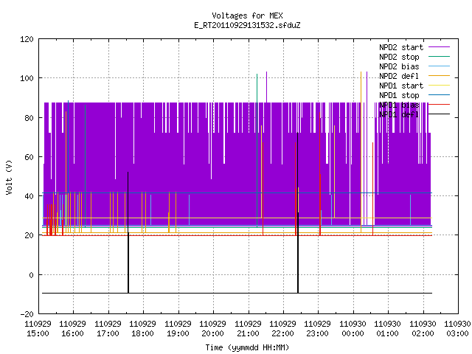The image size is (472, 354).
Task: Click the 120 y-axis tick label
Action: click(x=27, y=39)
